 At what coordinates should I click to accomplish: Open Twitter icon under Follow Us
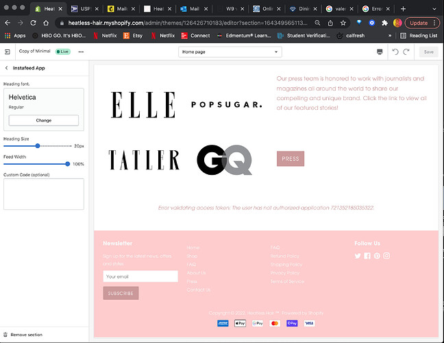358,256
